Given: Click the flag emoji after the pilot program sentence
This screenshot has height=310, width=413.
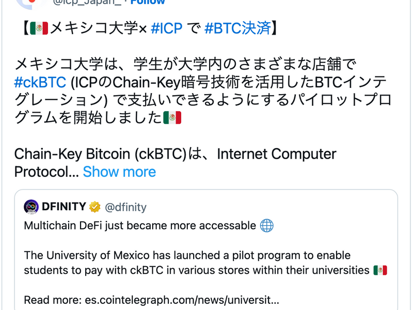Looking at the screenshot, I should 172,117.
